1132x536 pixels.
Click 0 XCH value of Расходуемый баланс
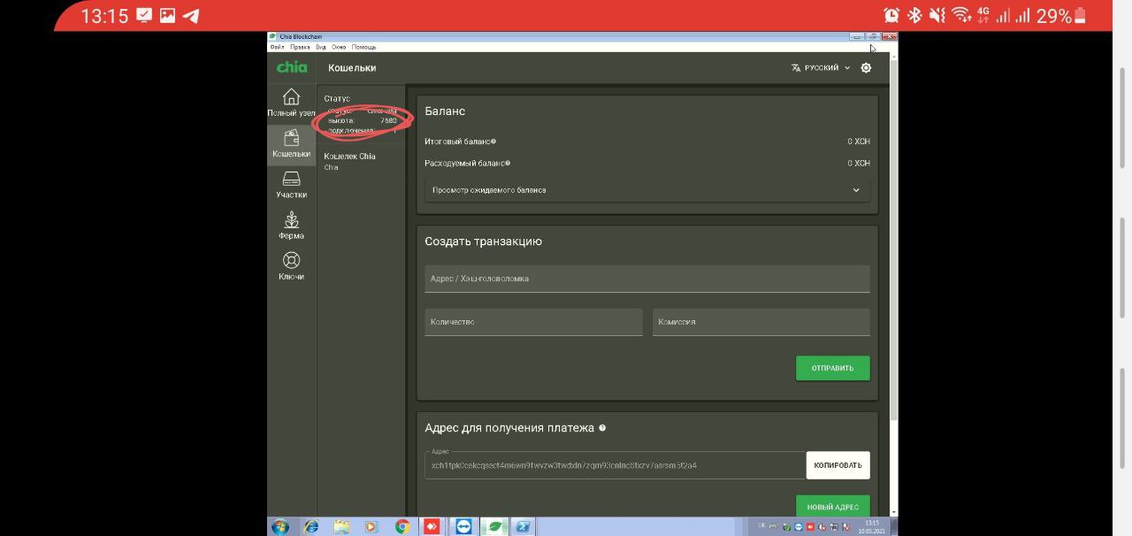(859, 163)
